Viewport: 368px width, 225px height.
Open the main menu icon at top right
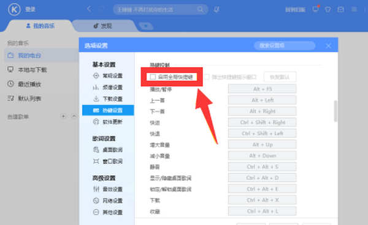point(354,9)
